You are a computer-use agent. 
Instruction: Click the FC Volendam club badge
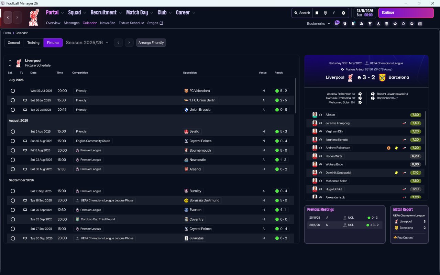click(186, 91)
